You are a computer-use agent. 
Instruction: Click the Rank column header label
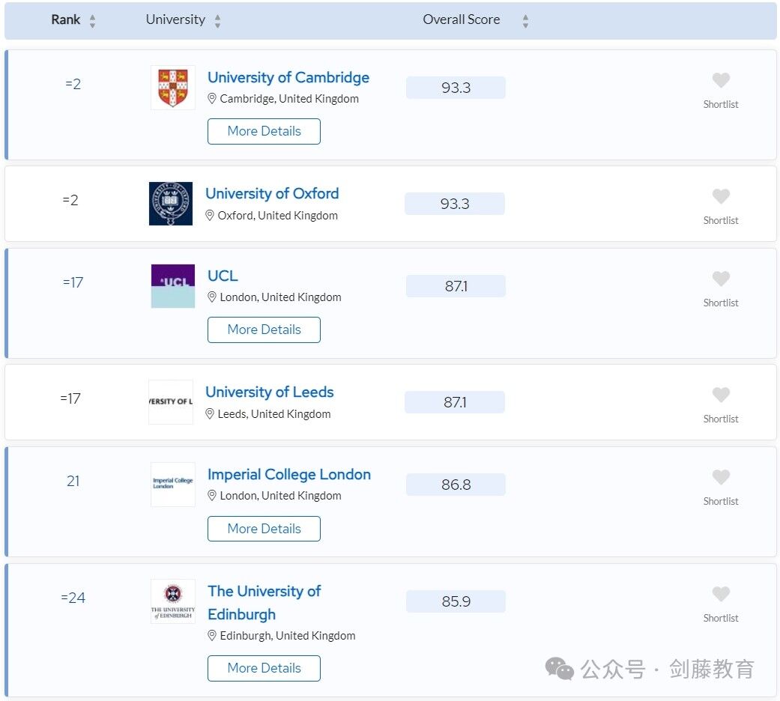click(66, 20)
